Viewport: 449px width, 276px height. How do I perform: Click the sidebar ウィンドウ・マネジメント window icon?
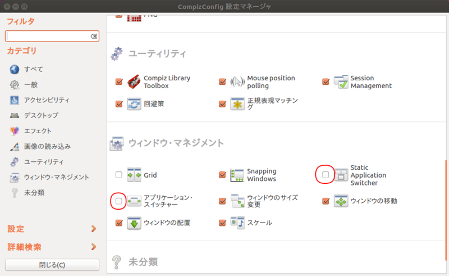[x=15, y=177]
